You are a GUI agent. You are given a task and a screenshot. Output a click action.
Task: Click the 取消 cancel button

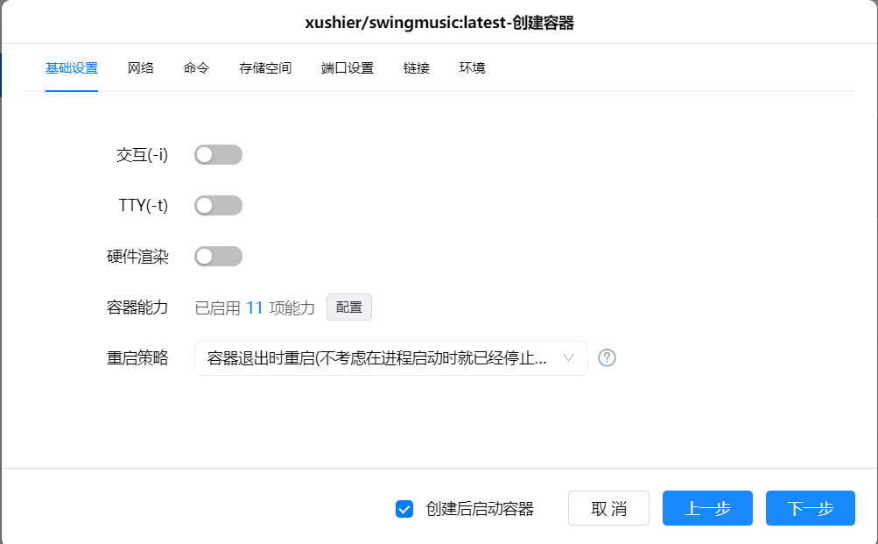click(x=608, y=508)
